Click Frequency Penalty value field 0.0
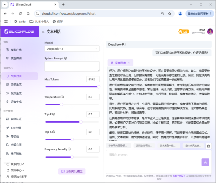The height and width of the screenshot is (183, 216). 93,149
